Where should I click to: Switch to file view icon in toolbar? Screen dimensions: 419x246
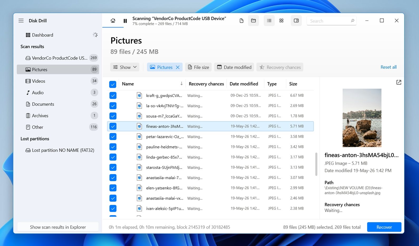tap(242, 21)
